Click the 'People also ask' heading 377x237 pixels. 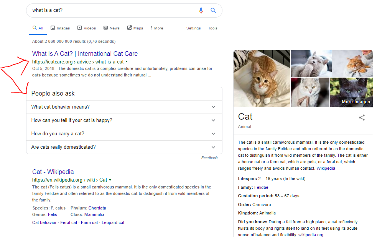(53, 93)
